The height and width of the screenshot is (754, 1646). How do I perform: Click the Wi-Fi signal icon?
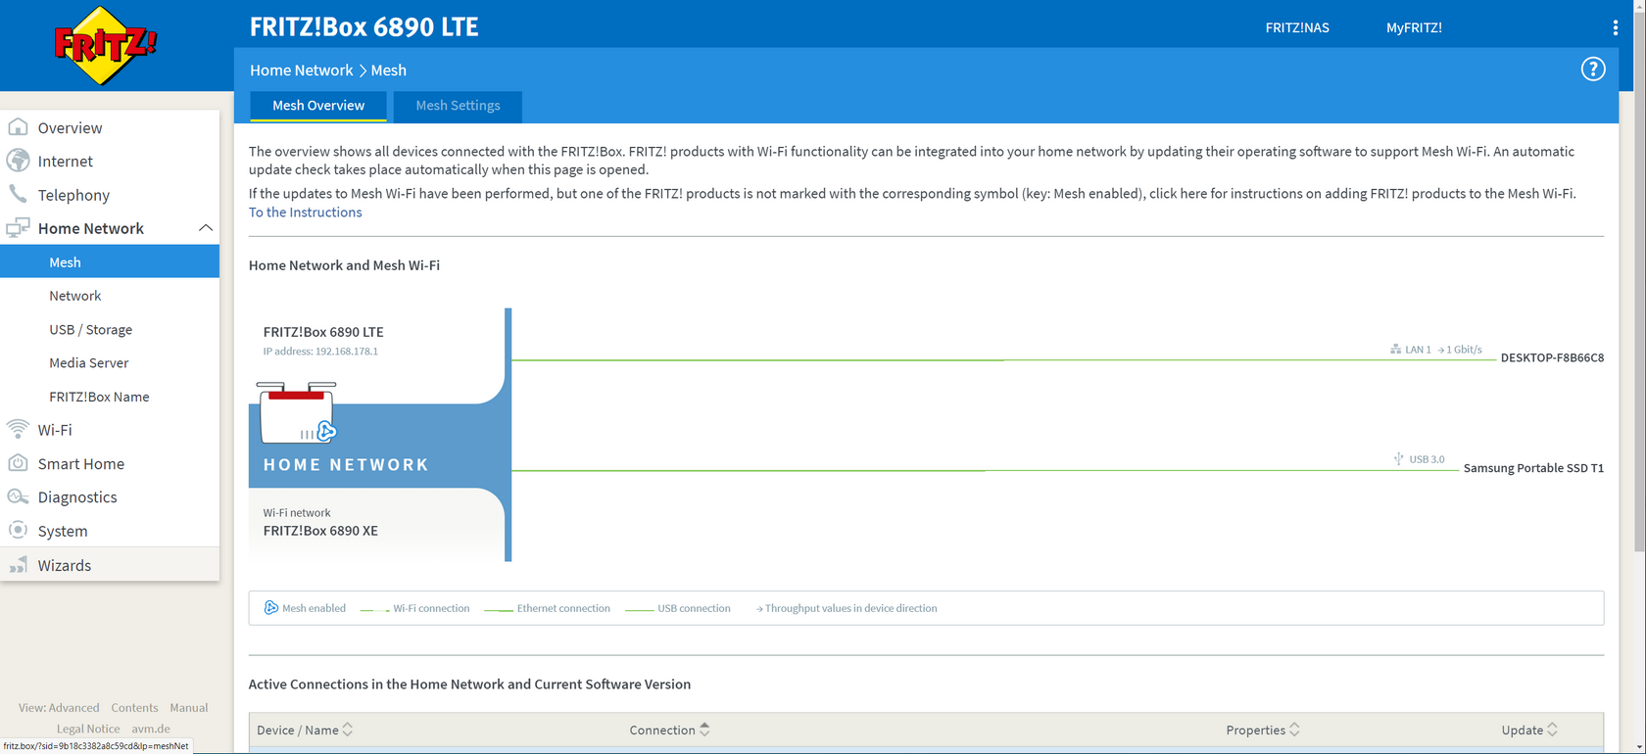click(x=18, y=429)
